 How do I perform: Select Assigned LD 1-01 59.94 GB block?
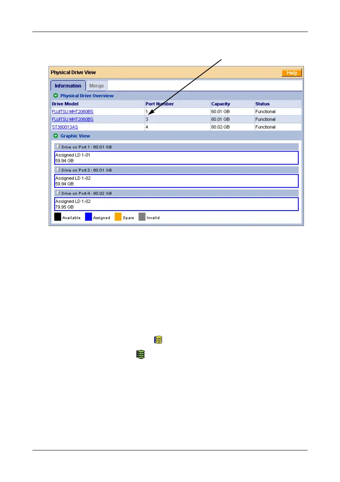point(176,158)
